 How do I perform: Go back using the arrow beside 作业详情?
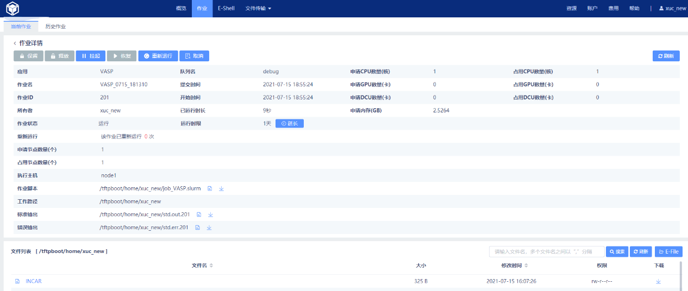click(x=15, y=43)
